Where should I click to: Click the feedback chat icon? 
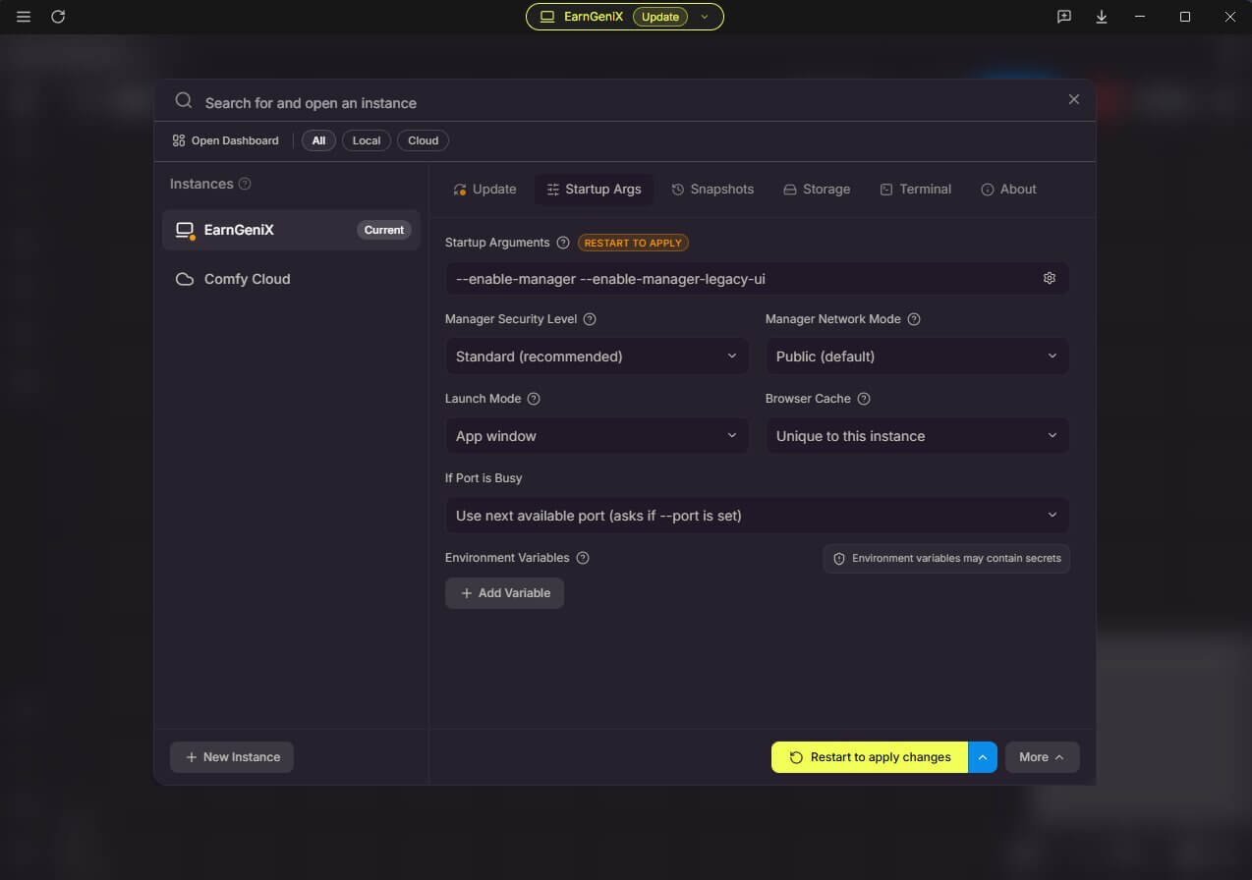tap(1064, 17)
